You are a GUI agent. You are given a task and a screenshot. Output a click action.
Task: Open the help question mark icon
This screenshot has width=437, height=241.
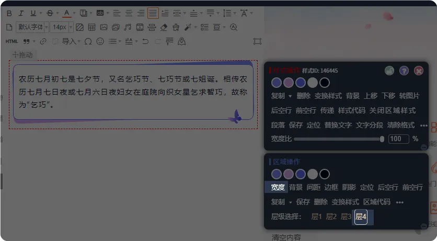tap(404, 71)
